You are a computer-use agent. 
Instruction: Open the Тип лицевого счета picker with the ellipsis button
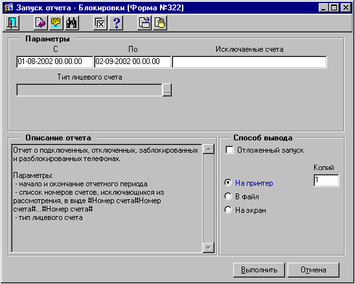tap(167, 90)
